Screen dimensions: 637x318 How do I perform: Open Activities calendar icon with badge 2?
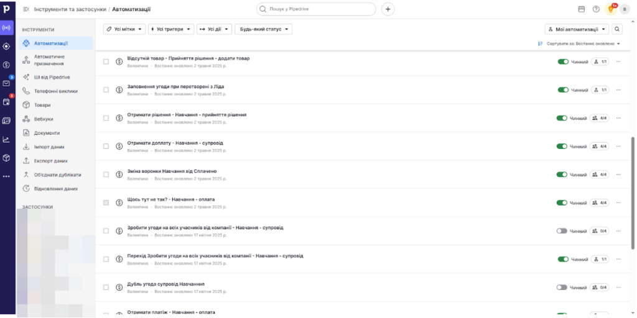pyautogui.click(x=6, y=102)
